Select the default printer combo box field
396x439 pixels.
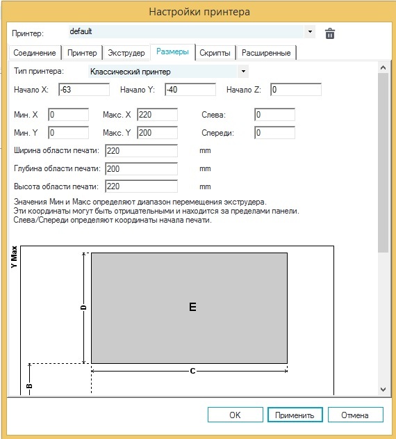(192, 31)
